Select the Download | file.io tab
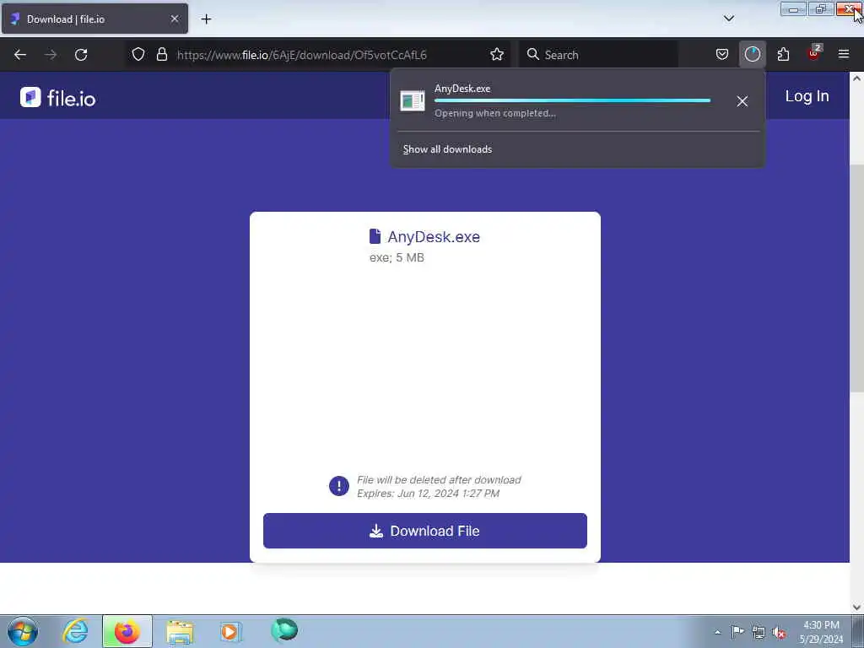864x648 pixels. [94, 19]
